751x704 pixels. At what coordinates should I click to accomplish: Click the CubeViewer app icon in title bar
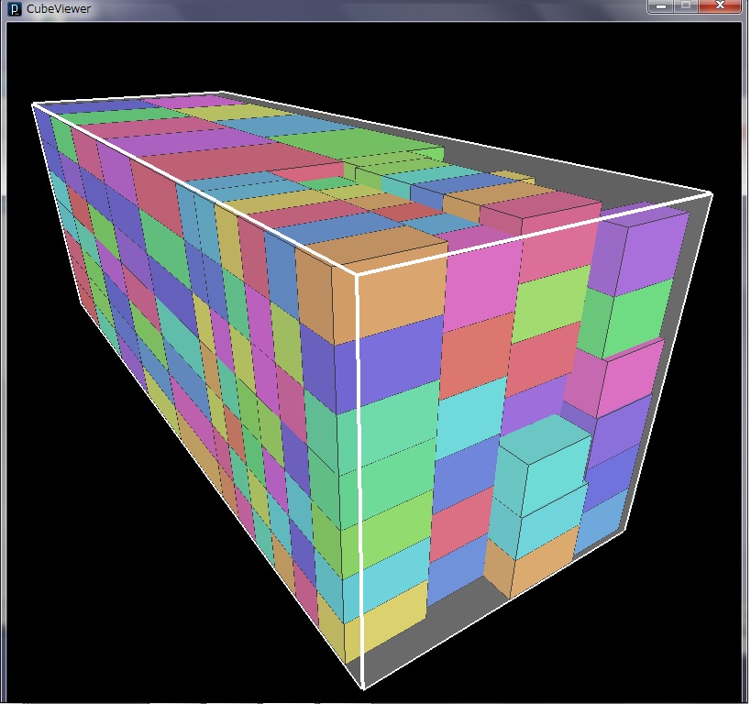click(x=14, y=8)
